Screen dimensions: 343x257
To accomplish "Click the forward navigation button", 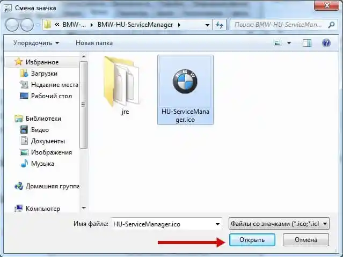I will pyautogui.click(x=27, y=25).
